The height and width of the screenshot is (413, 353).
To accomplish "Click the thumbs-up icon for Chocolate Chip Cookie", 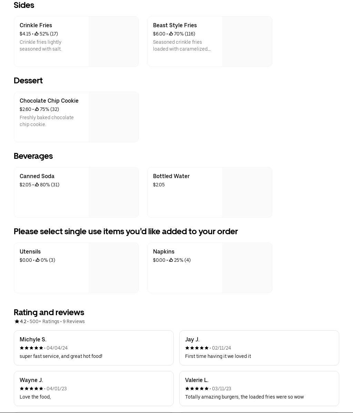I will pos(37,109).
